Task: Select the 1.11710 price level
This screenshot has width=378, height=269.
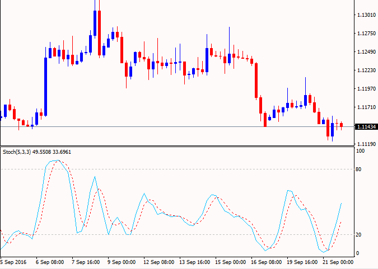Action: click(366, 107)
